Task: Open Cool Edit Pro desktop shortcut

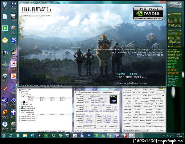Action: (x=5, y=102)
